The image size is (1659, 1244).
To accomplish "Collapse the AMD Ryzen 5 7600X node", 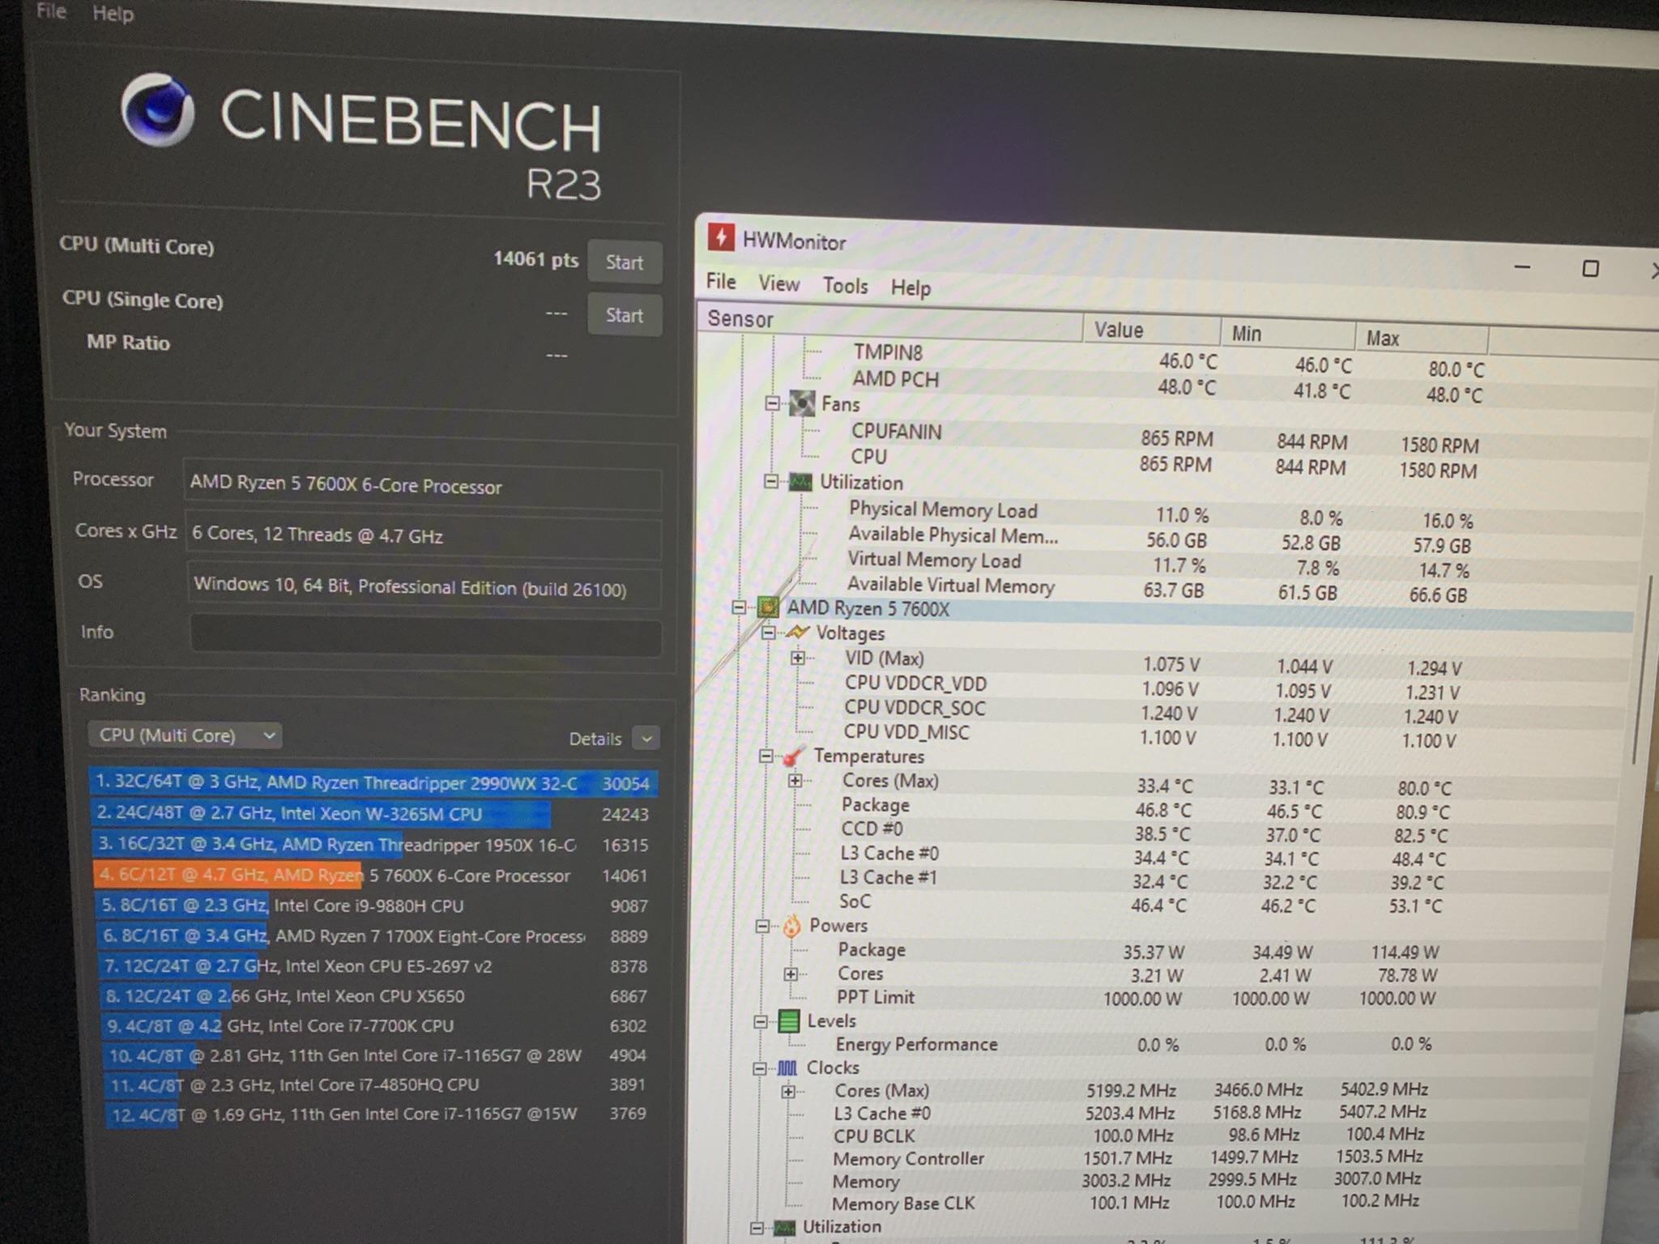I will point(738,607).
